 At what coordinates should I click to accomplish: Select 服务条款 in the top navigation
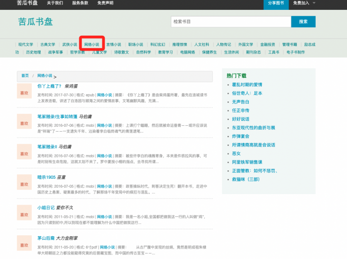tap(80, 3)
